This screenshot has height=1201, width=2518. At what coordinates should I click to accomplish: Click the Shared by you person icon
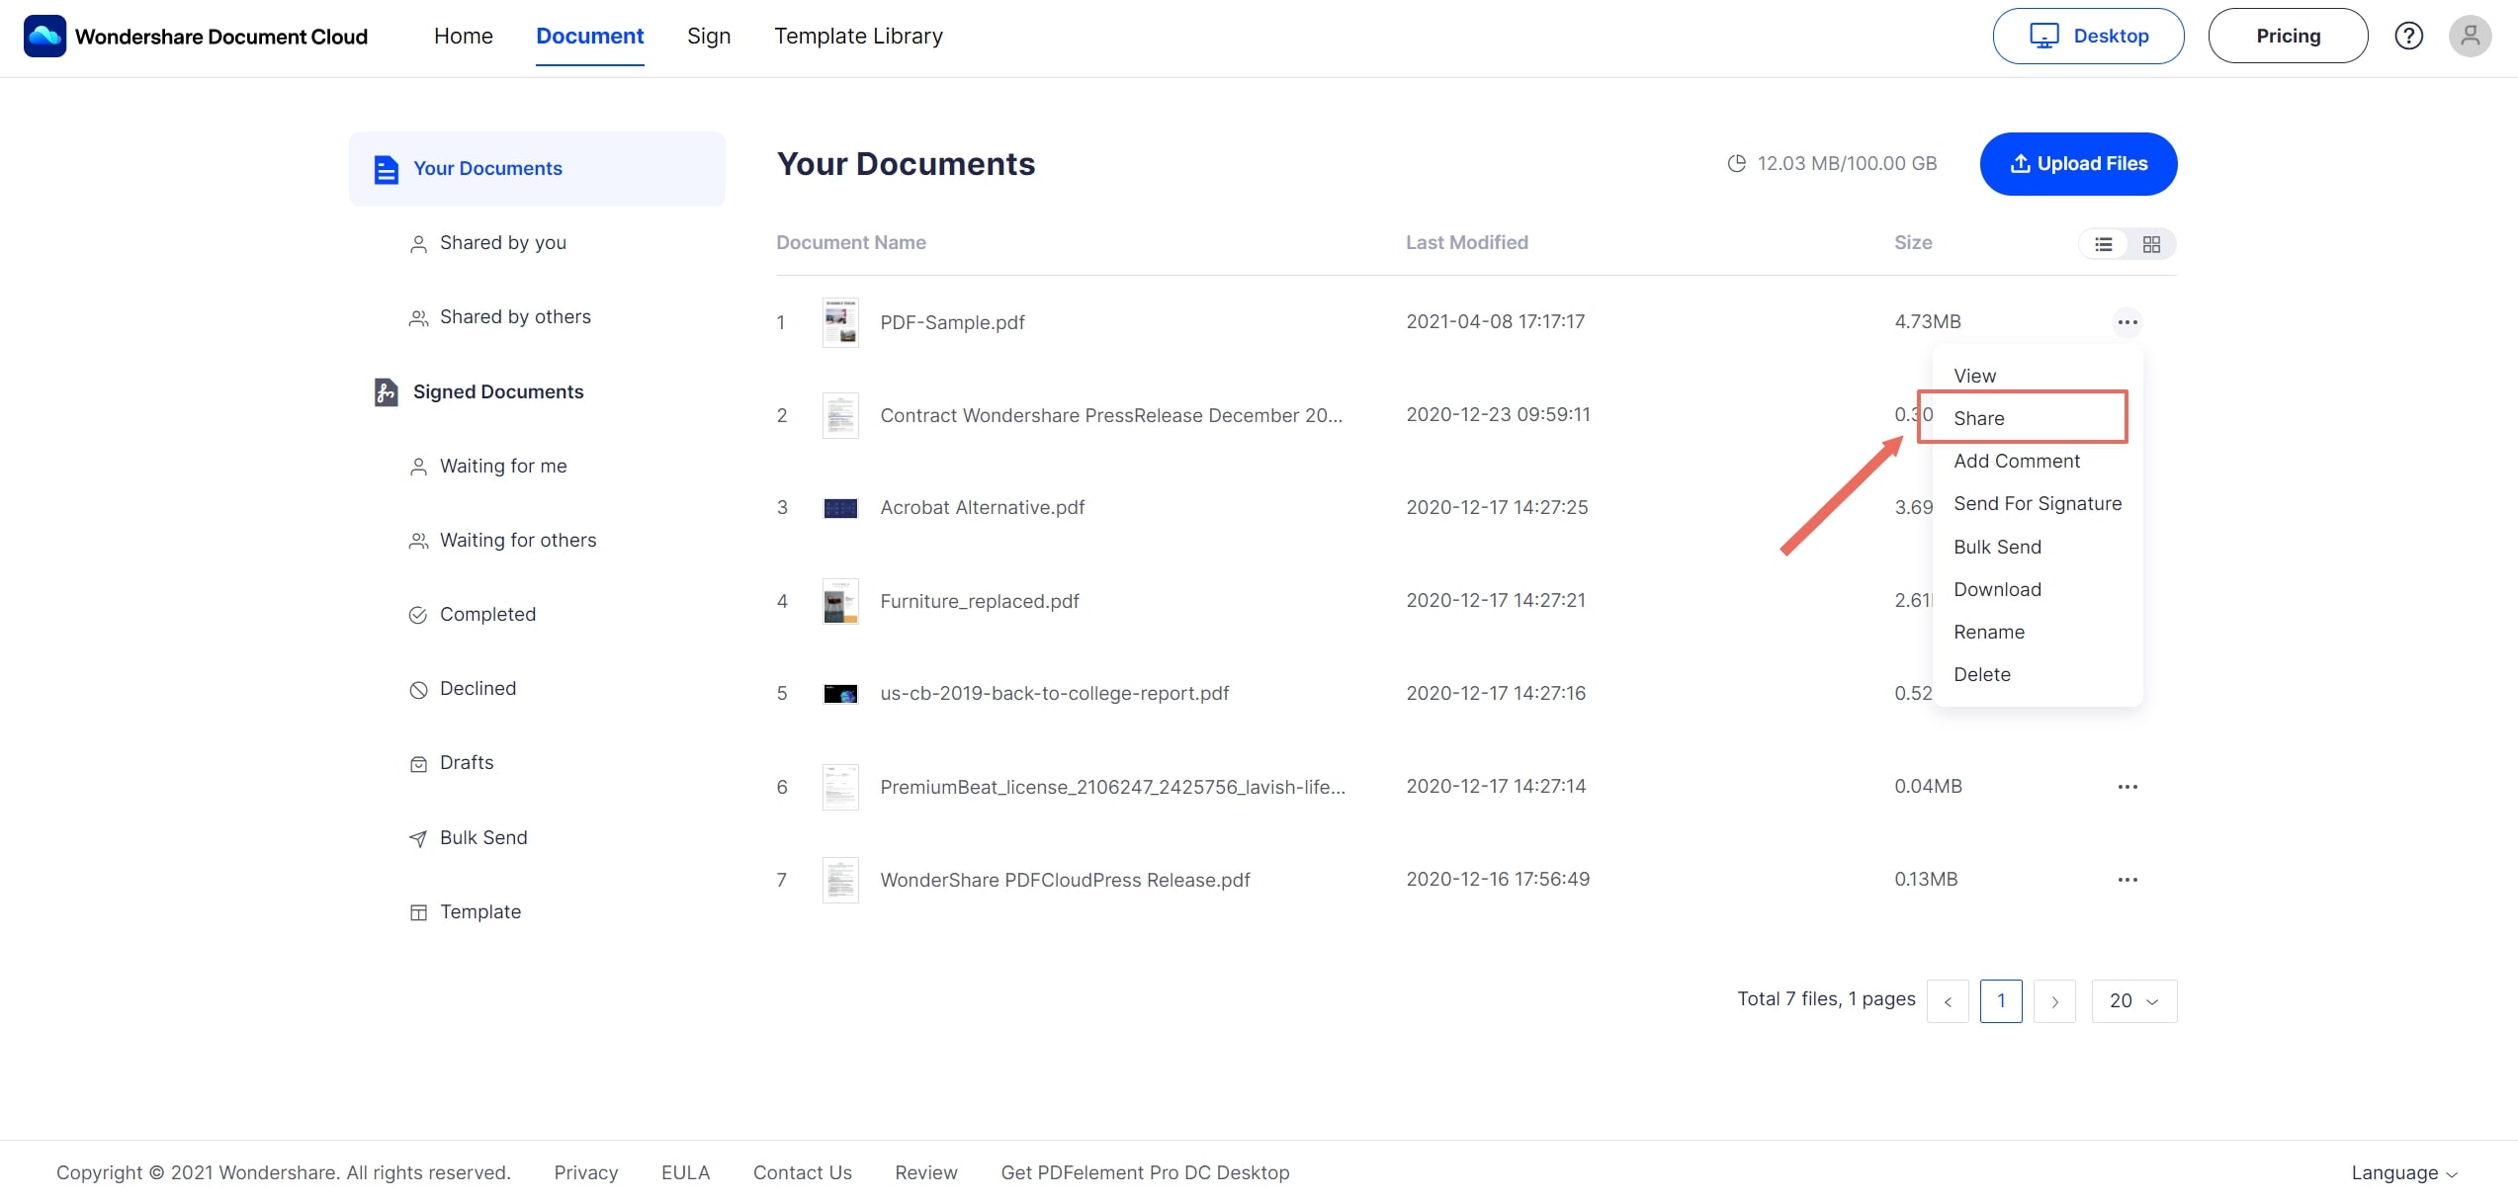point(418,244)
